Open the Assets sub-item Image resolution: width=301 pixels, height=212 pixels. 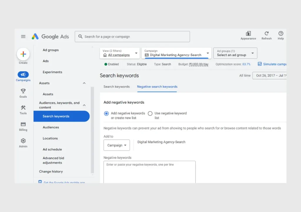tap(48, 94)
